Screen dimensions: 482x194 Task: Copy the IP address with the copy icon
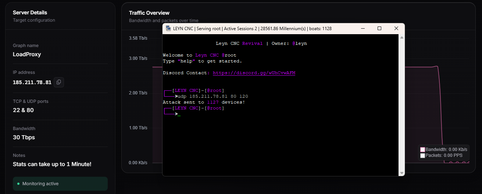[59, 82]
